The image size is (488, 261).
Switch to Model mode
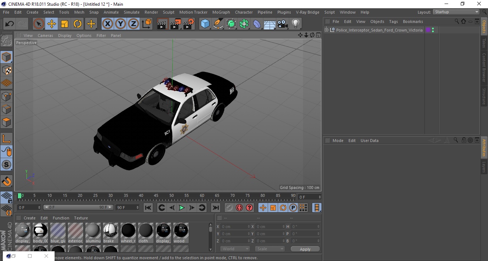[6, 57]
